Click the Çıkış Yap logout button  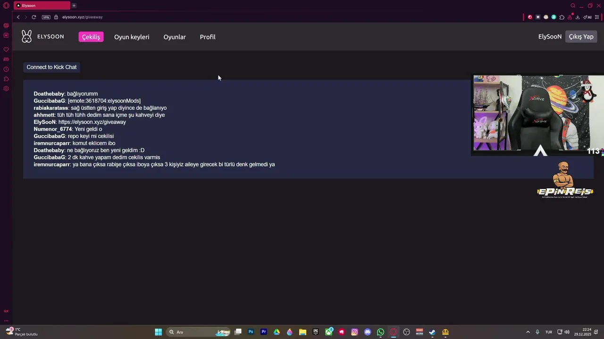(x=581, y=37)
